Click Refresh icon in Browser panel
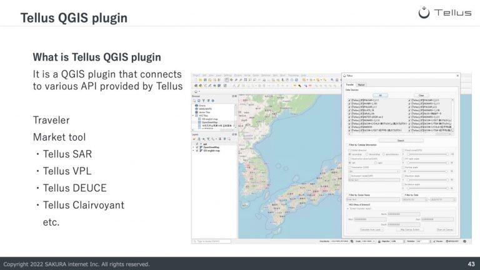Image resolution: width=480 pixels, height=270 pixels. point(199,101)
